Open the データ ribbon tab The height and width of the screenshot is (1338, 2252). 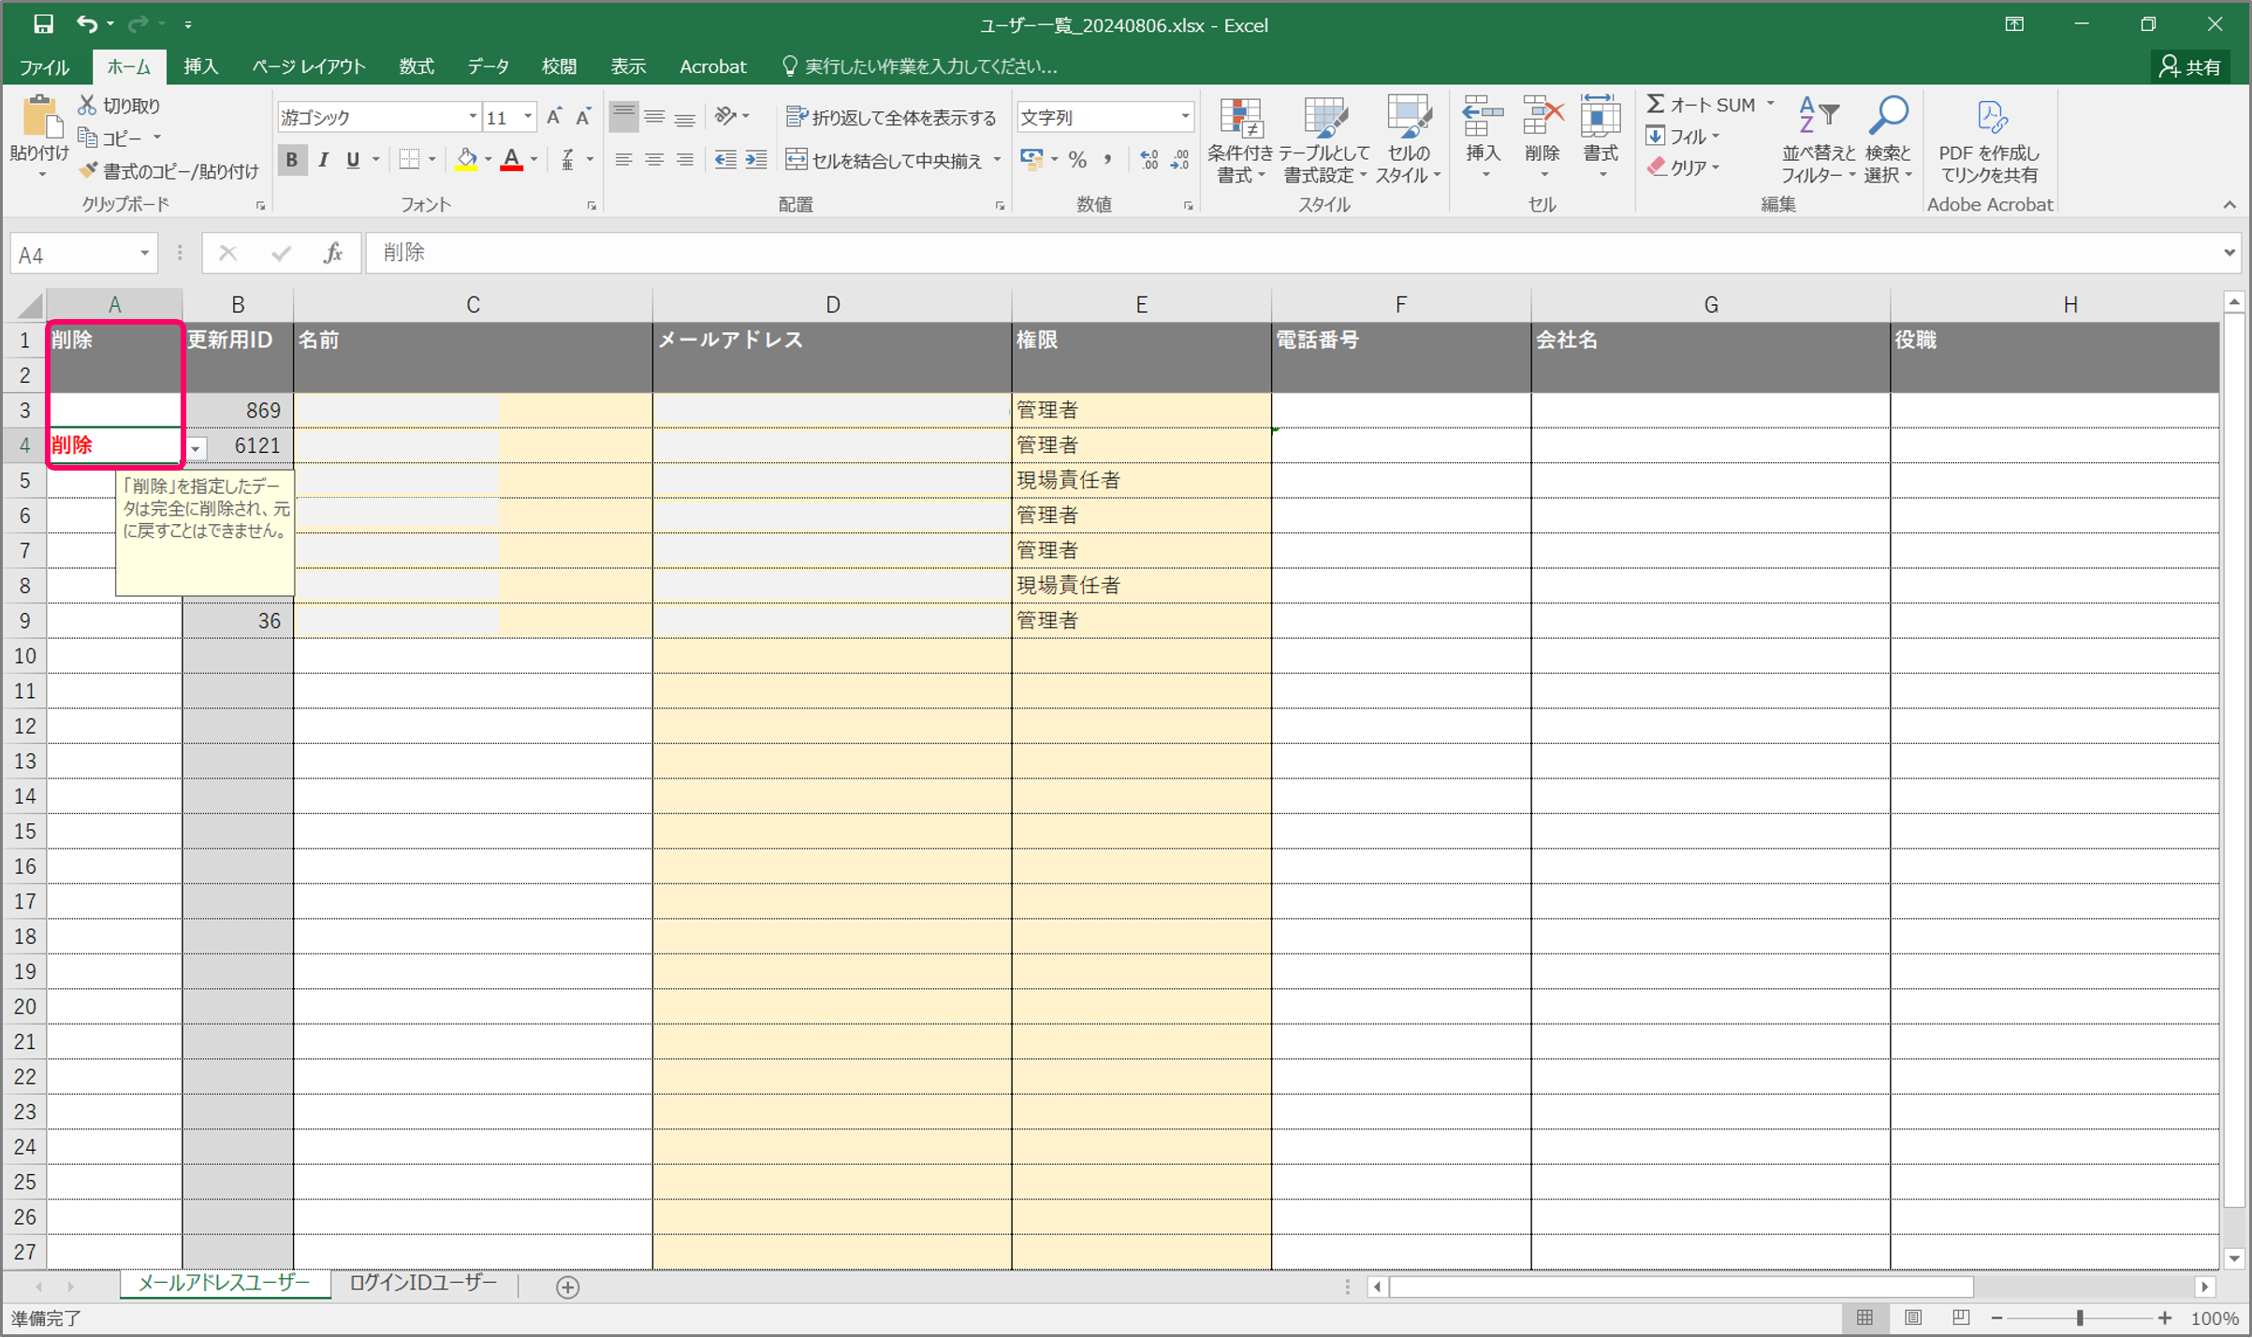coord(488,66)
